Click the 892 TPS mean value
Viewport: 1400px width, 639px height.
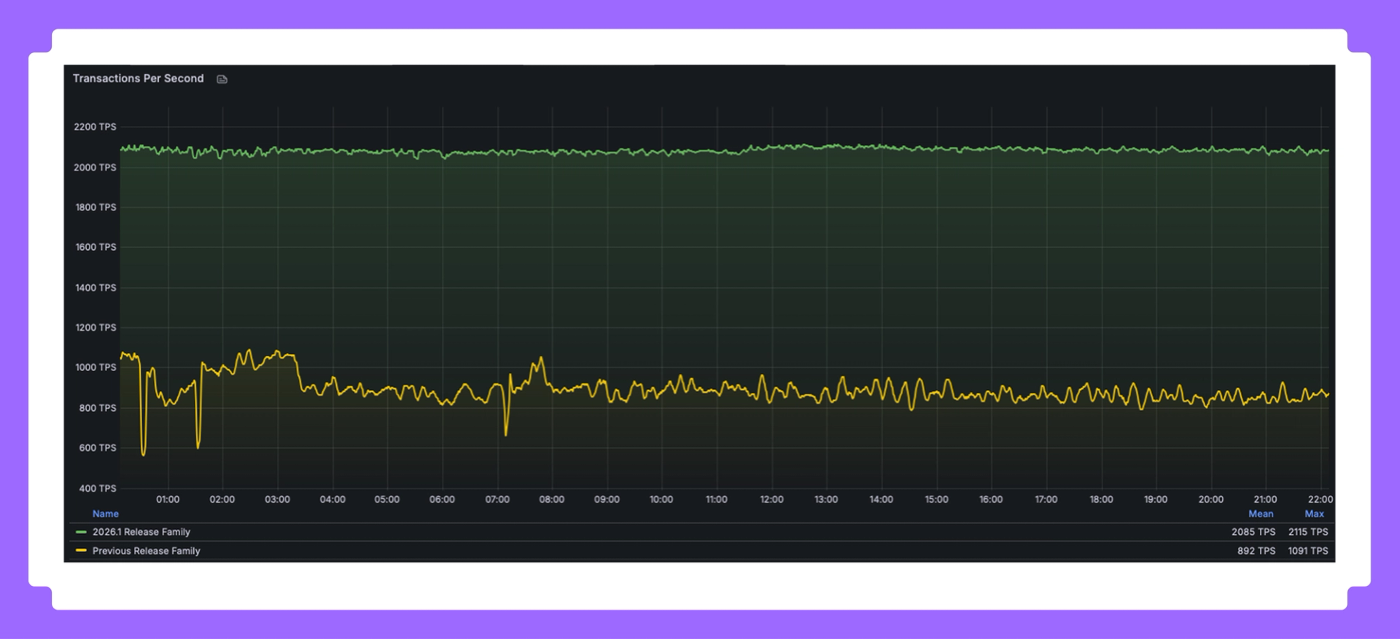tap(1256, 551)
